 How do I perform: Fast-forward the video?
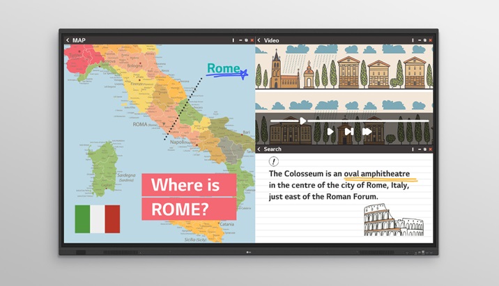click(367, 132)
